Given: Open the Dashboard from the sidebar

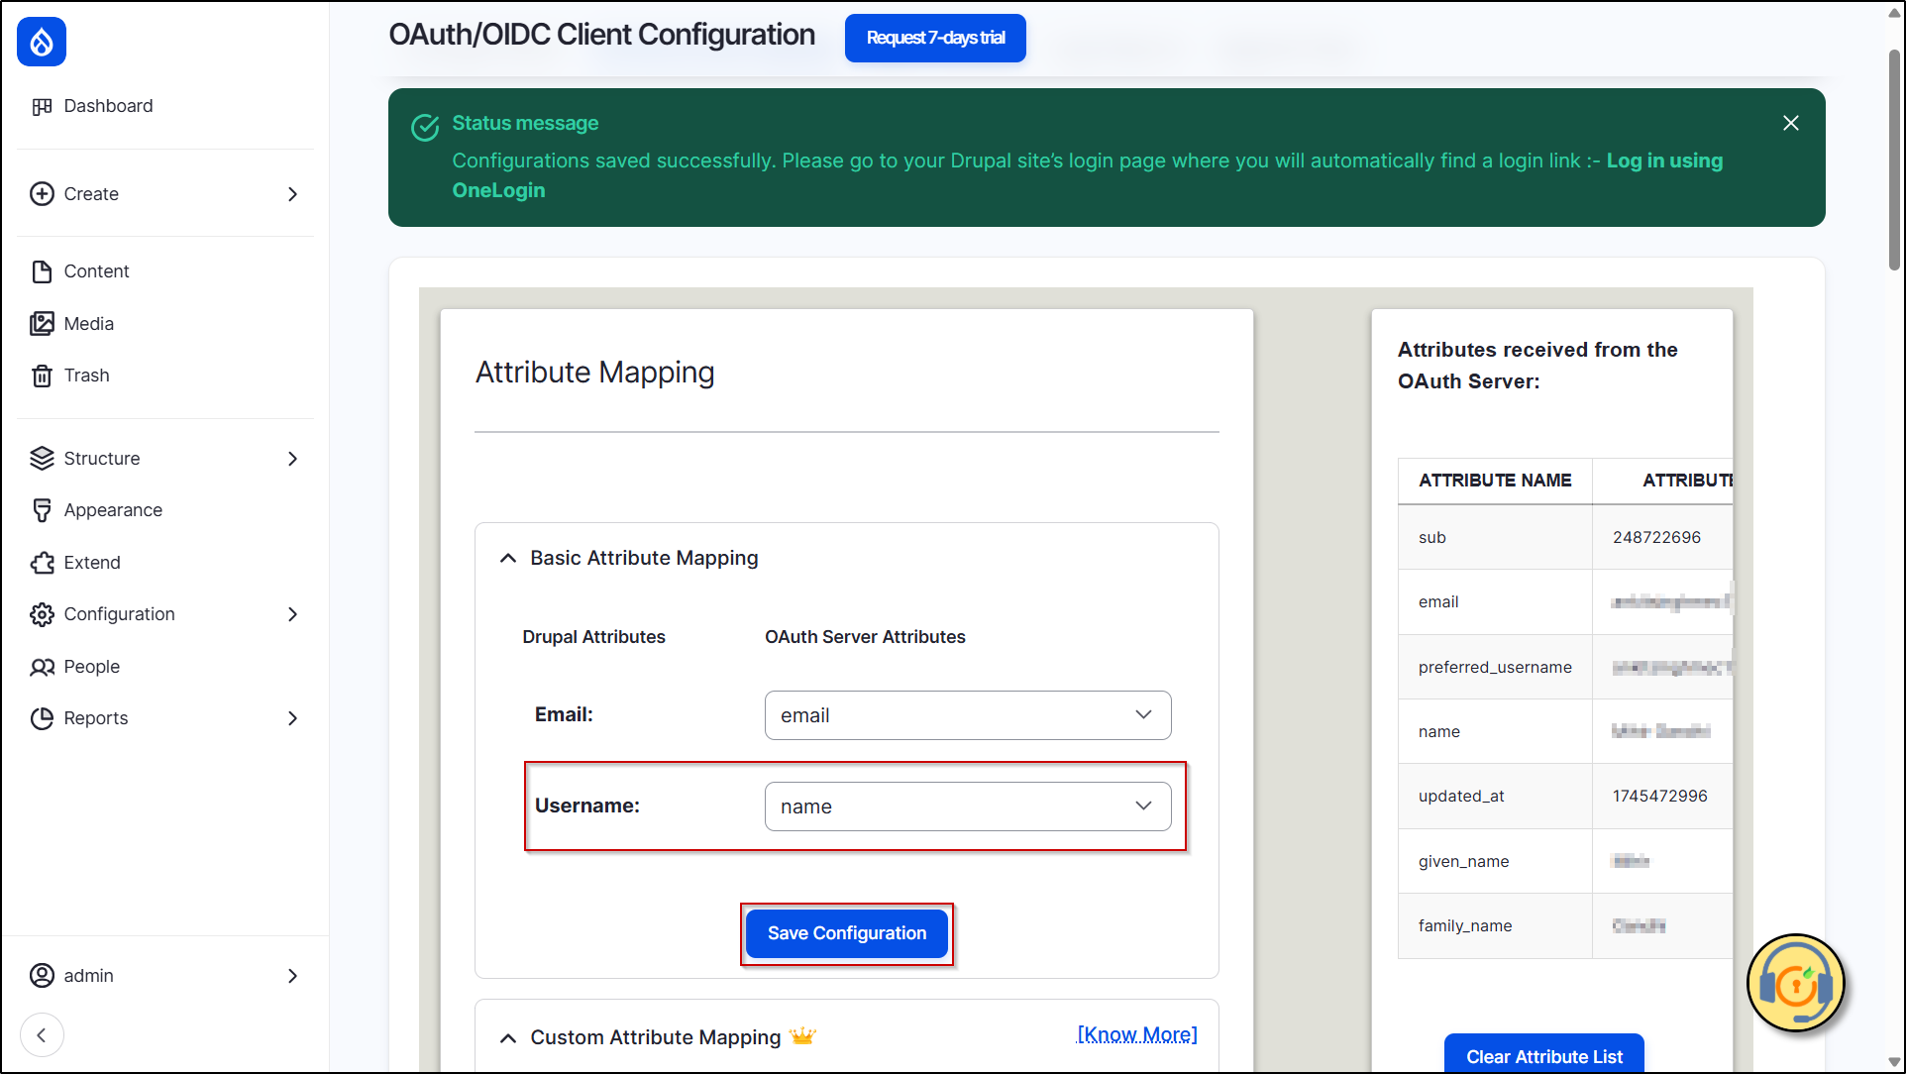Looking at the screenshot, I should tap(43, 106).
